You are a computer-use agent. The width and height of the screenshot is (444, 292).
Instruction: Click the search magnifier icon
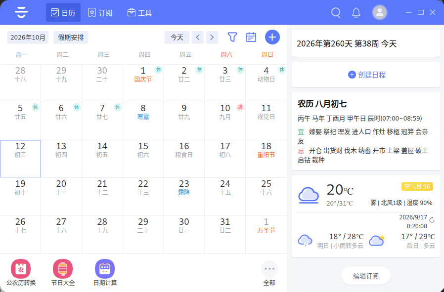(336, 12)
